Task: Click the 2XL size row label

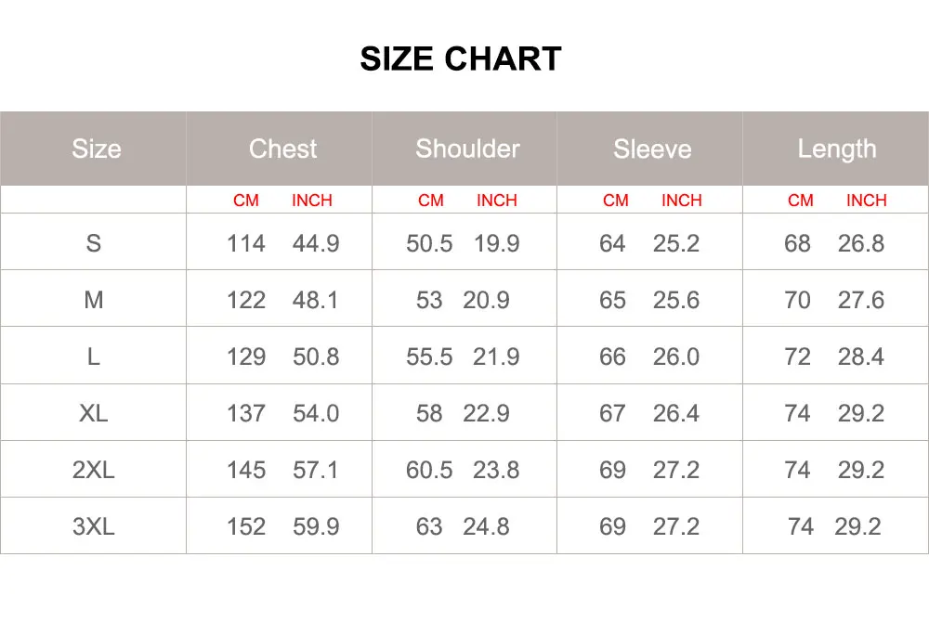Action: coord(94,470)
